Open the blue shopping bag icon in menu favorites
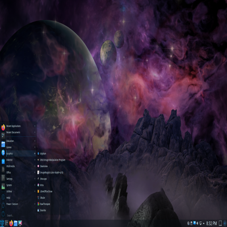Viewport: 227px width, 227px height. point(3,161)
